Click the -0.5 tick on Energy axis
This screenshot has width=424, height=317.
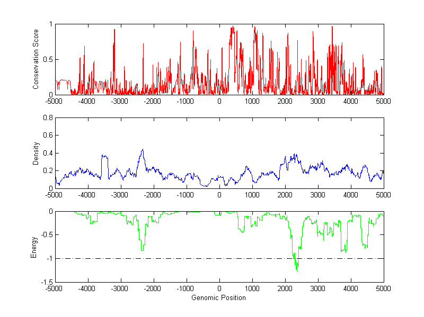46,235
